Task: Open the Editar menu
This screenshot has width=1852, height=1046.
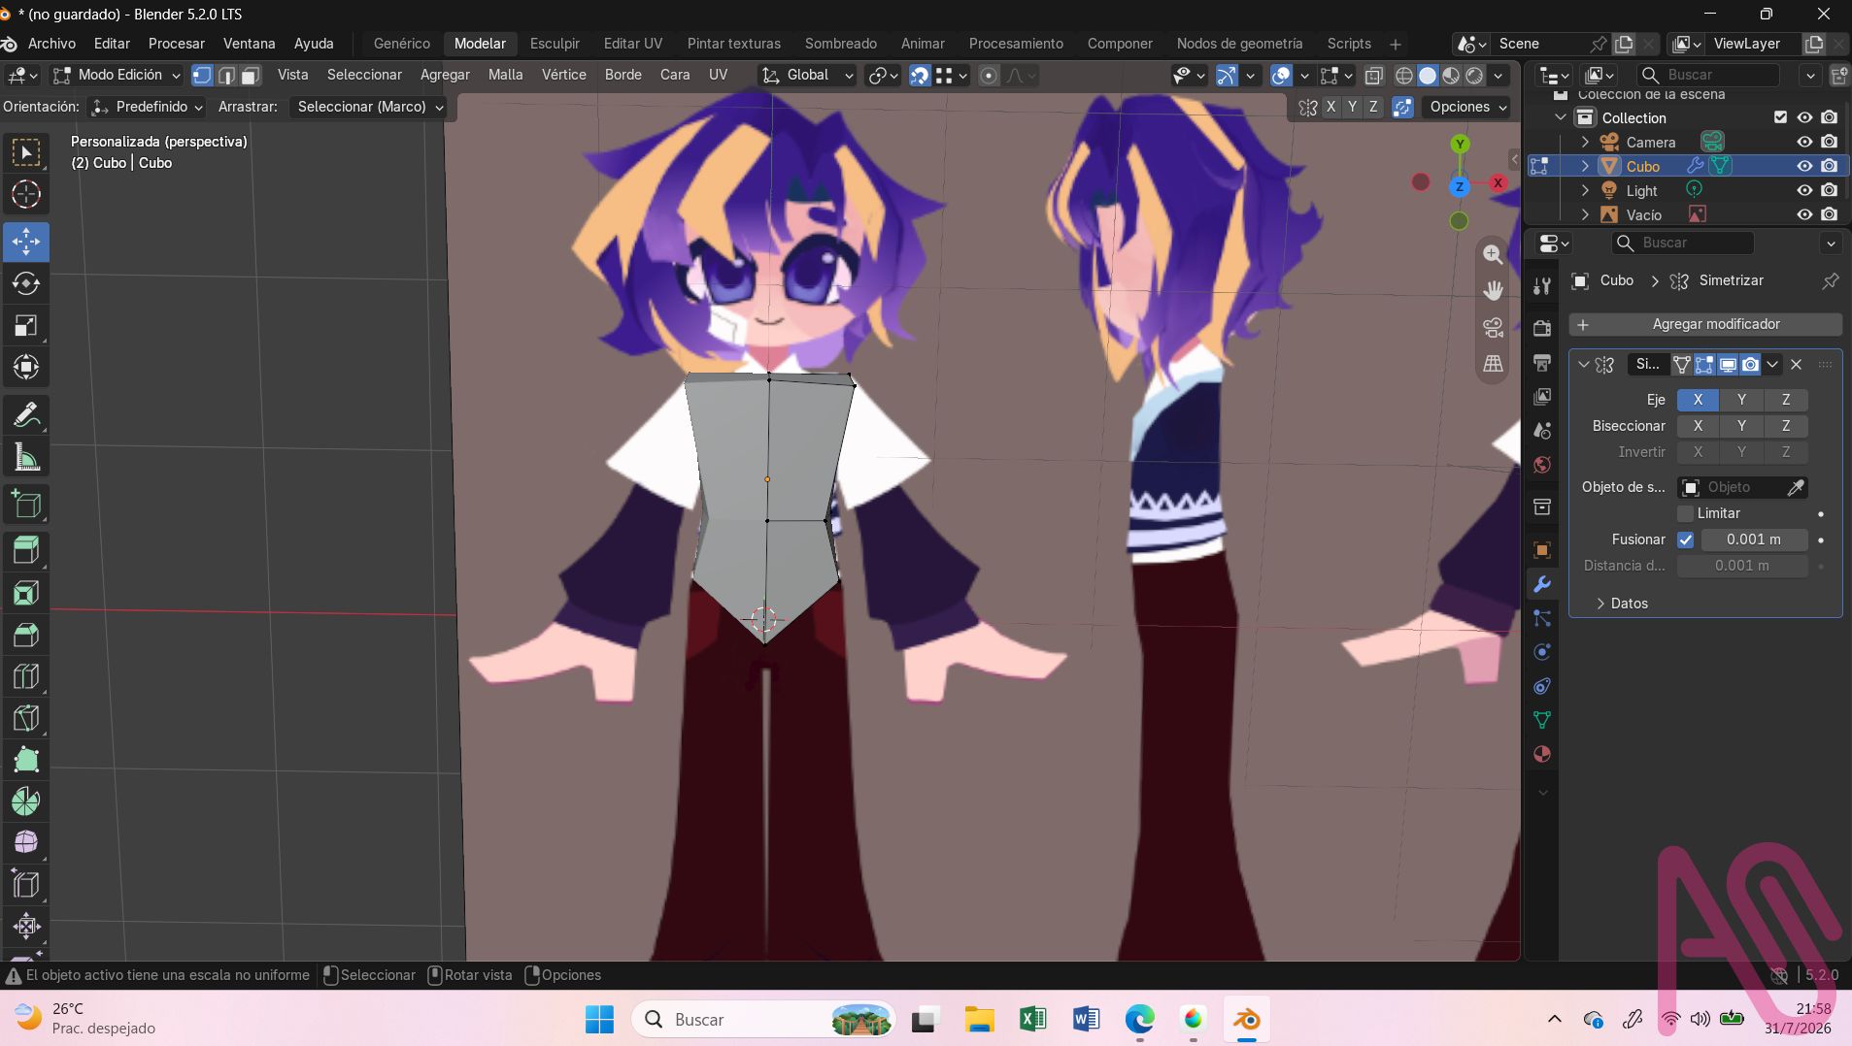Action: tap(112, 44)
